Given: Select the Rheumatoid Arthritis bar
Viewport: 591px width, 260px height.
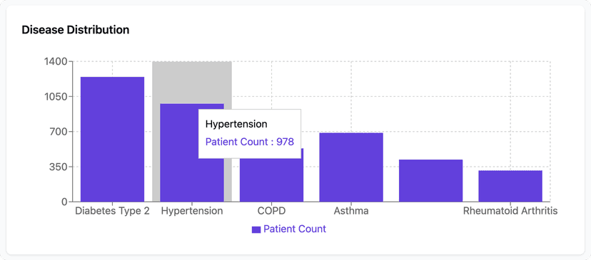Looking at the screenshot, I should 510,186.
